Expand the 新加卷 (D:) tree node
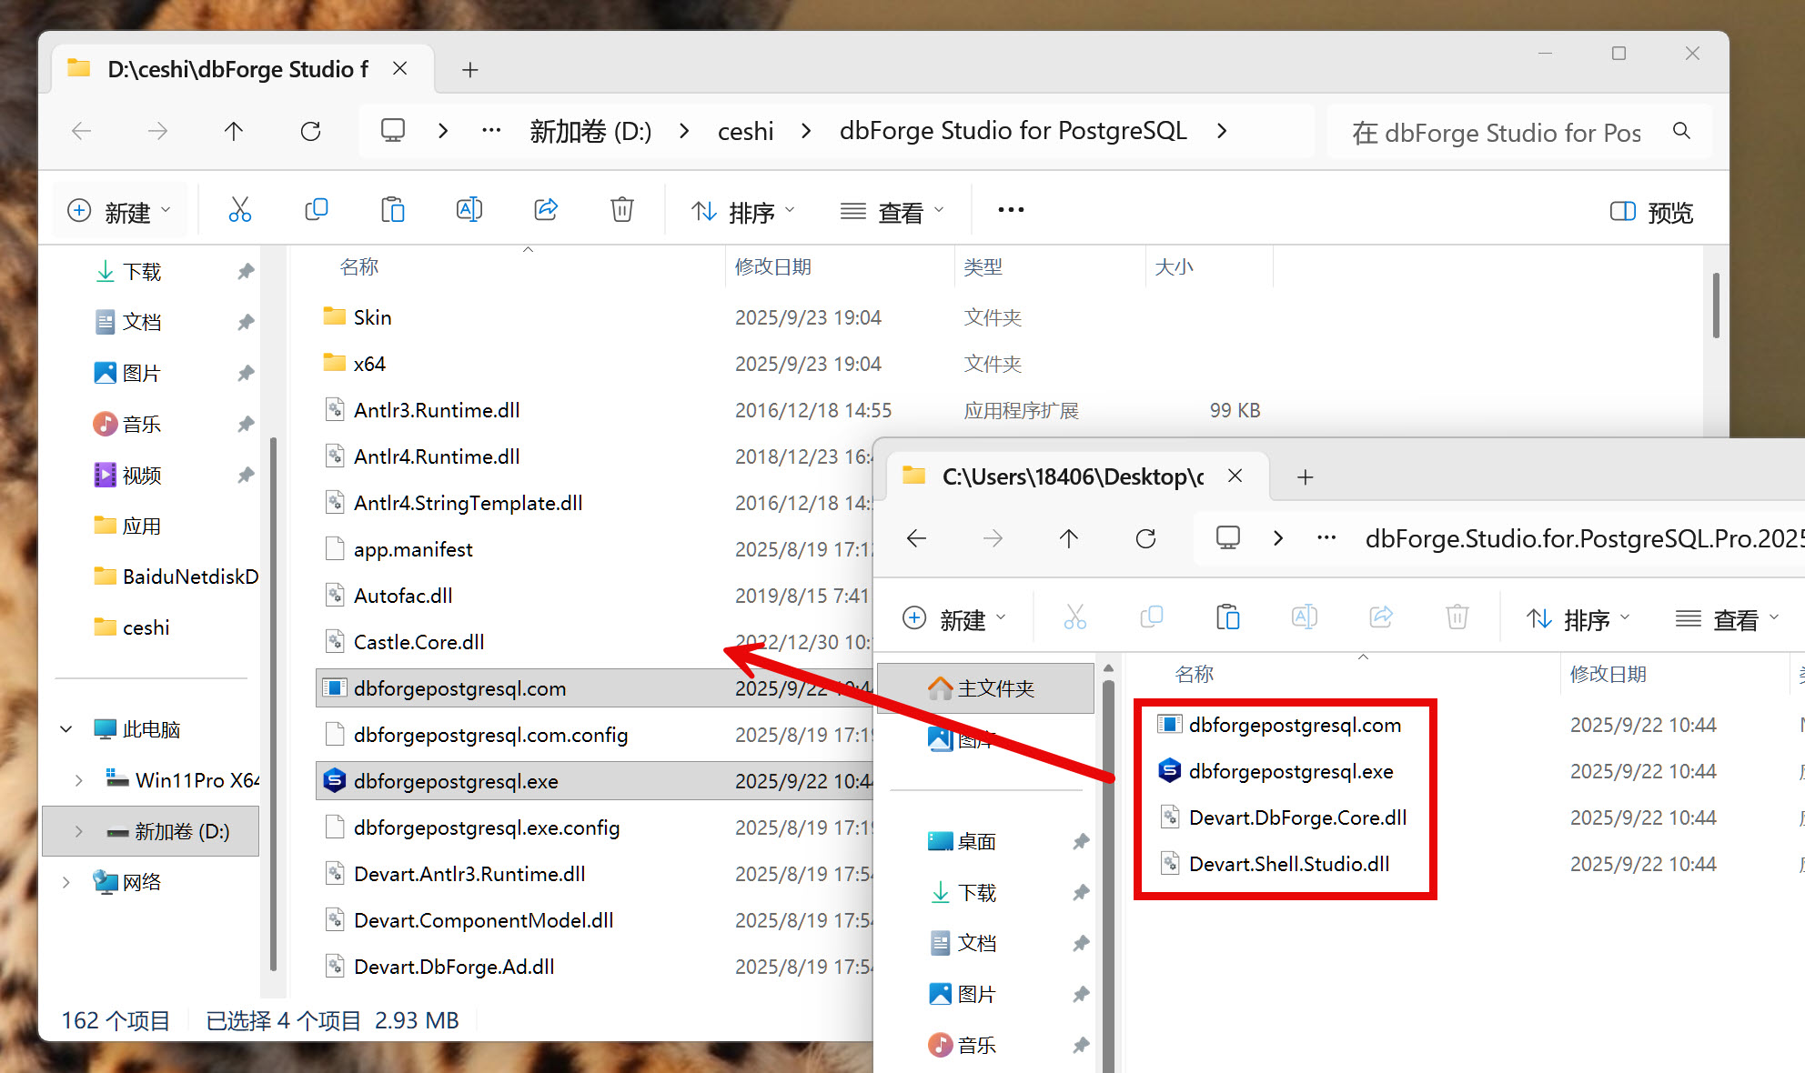Viewport: 1805px width, 1073px height. [x=78, y=831]
